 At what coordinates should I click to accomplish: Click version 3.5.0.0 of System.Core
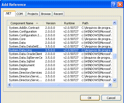point(50,39)
